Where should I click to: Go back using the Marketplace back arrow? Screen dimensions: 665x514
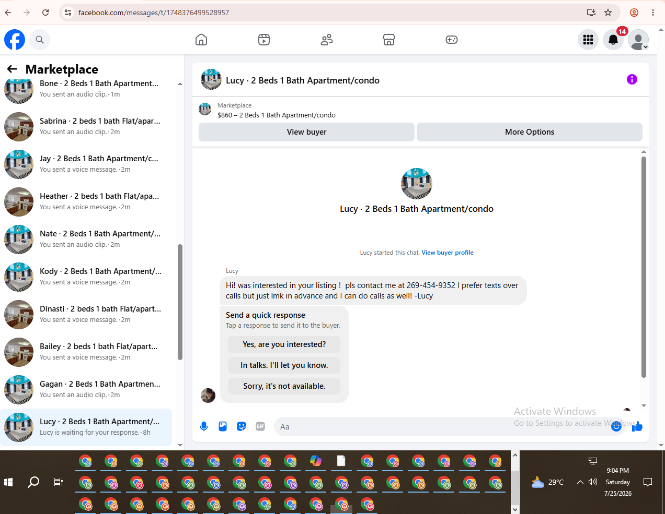point(12,69)
